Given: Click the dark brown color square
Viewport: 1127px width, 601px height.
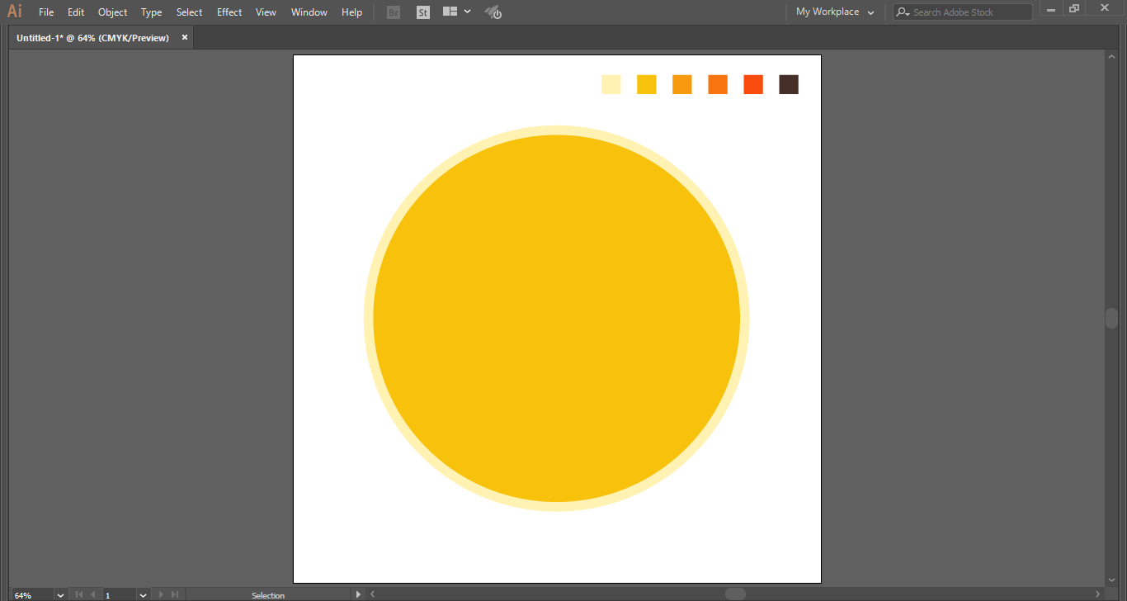Looking at the screenshot, I should coord(789,84).
